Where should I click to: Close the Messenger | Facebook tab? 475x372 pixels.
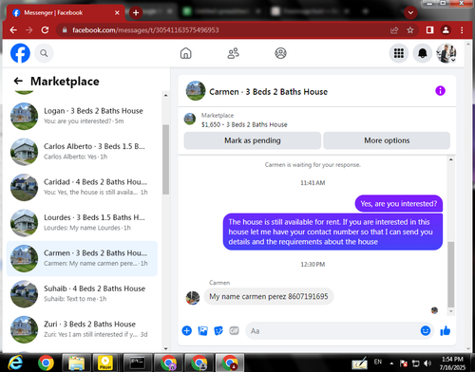(117, 12)
